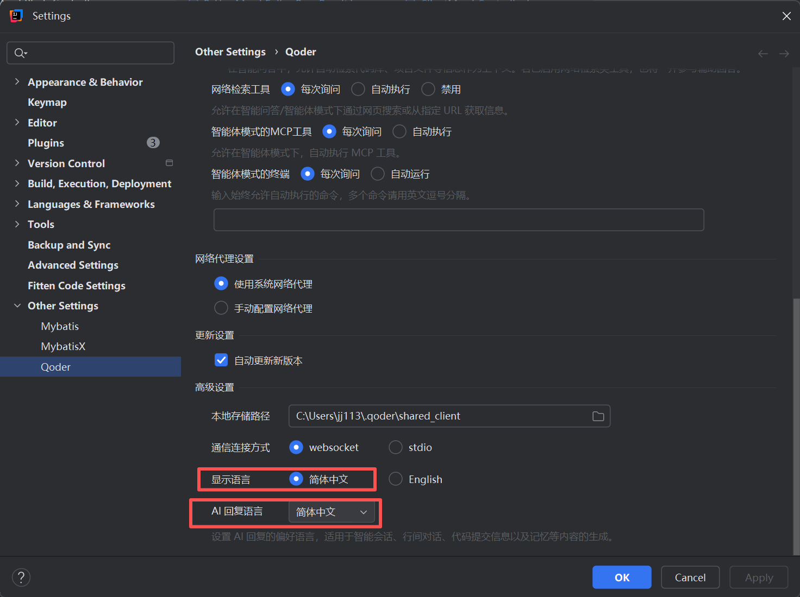The width and height of the screenshot is (800, 597).
Task: Open the AI 回复语言 dropdown
Action: [332, 512]
